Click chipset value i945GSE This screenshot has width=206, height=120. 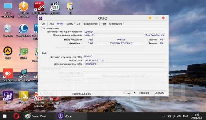point(121,40)
